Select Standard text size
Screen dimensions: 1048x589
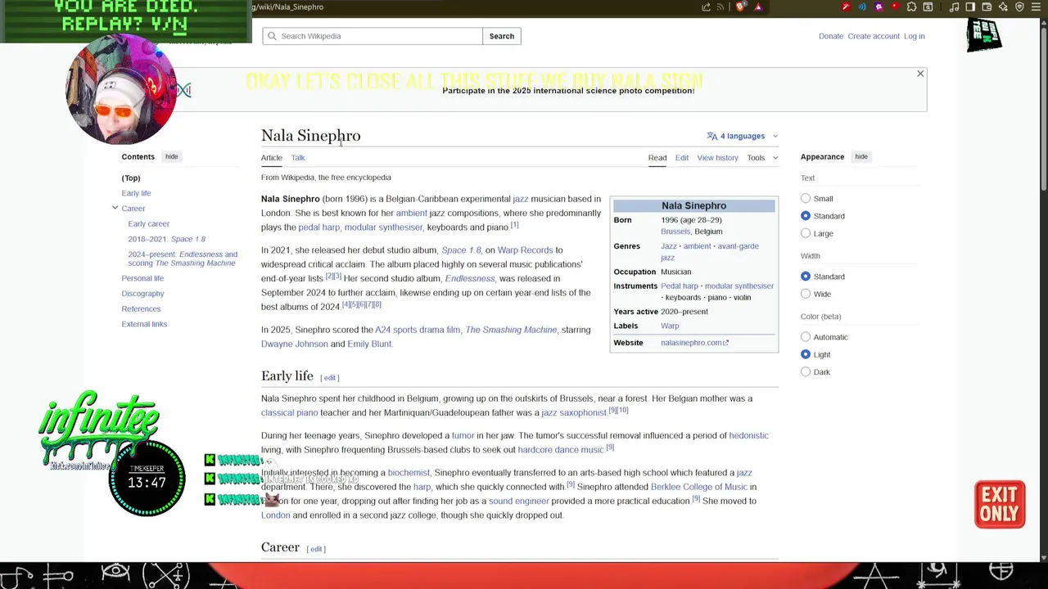click(x=806, y=216)
